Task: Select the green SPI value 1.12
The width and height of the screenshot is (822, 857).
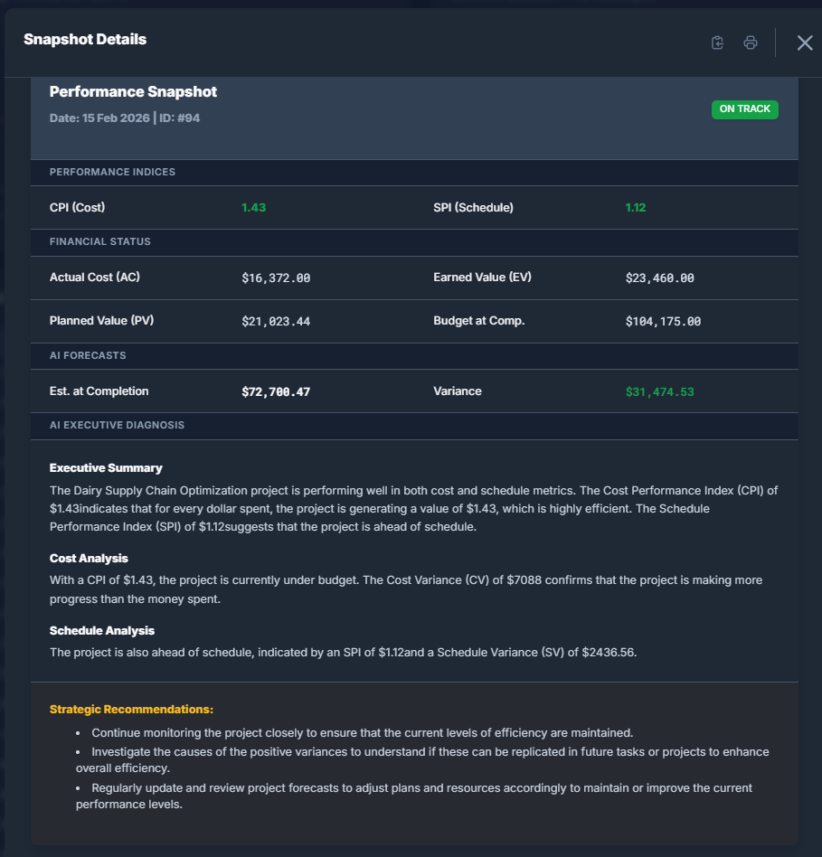Action: [x=635, y=207]
